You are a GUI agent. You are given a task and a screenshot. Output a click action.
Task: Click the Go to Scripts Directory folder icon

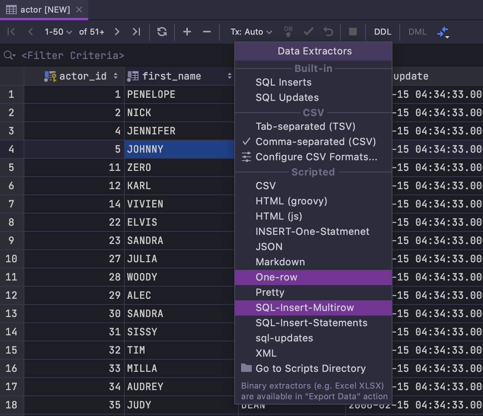[x=246, y=368]
